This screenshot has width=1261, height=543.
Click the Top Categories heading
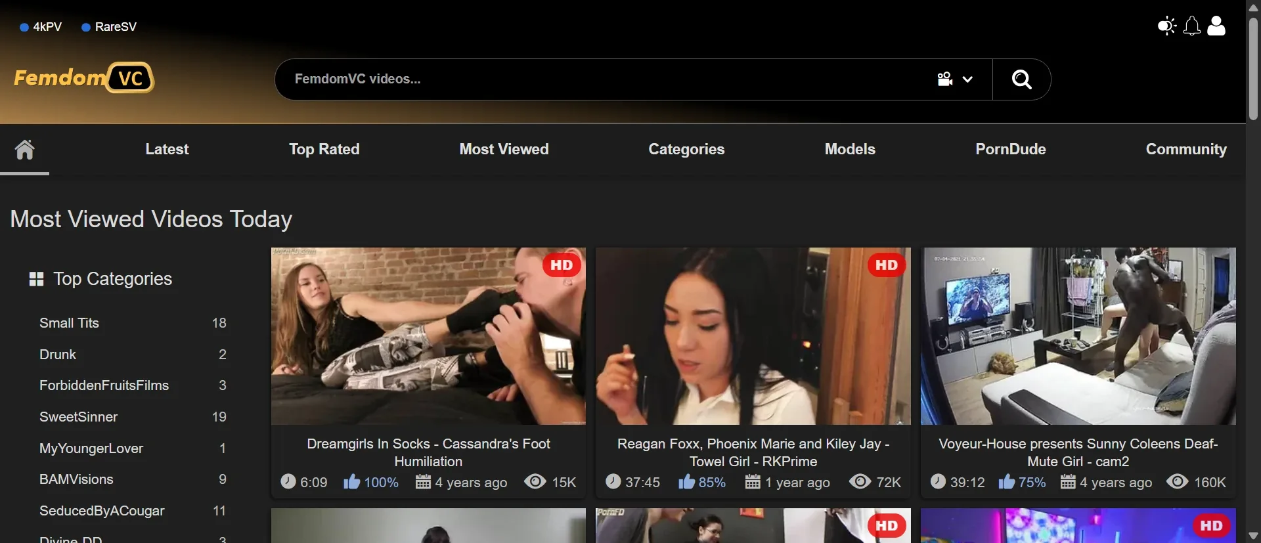112,279
